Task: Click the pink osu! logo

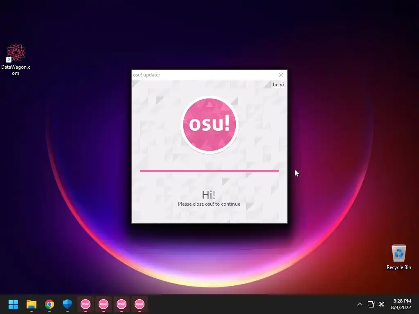Action: pos(209,124)
